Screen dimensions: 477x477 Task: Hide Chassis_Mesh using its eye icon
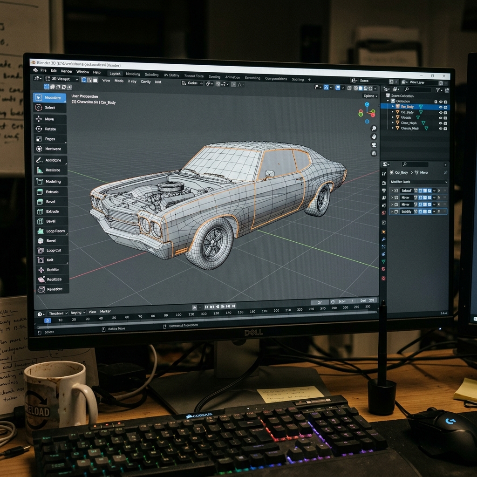tap(440, 129)
